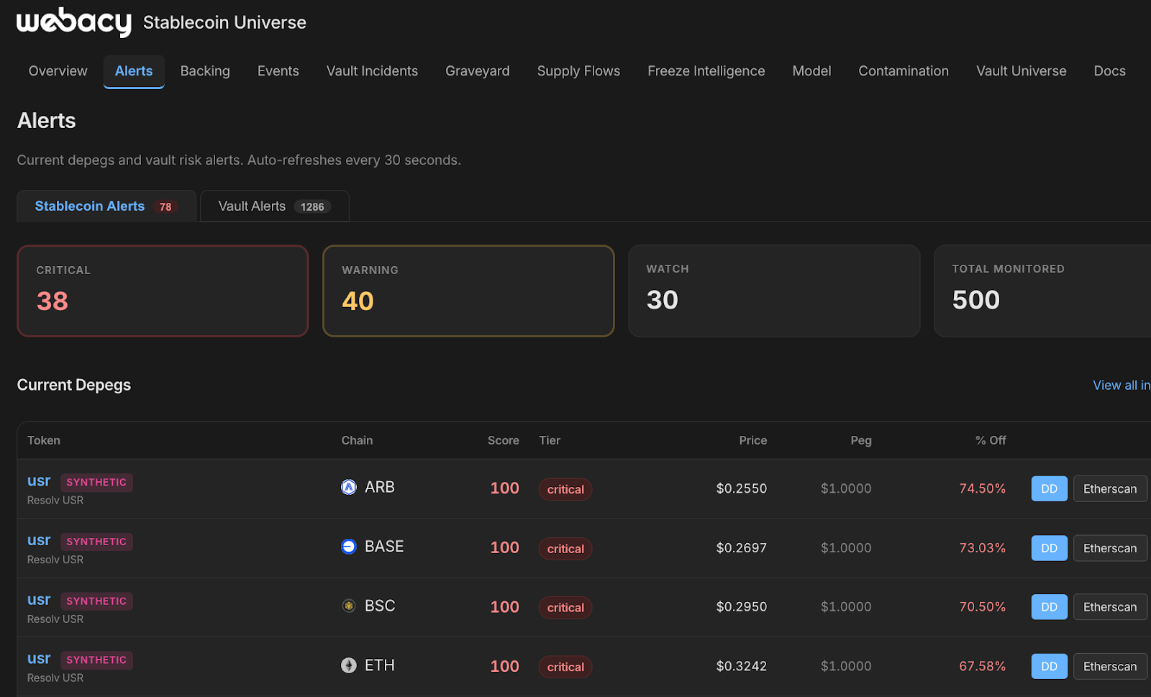Click the 67.58% off value
Viewport: 1151px width, 697px height.
(x=983, y=666)
